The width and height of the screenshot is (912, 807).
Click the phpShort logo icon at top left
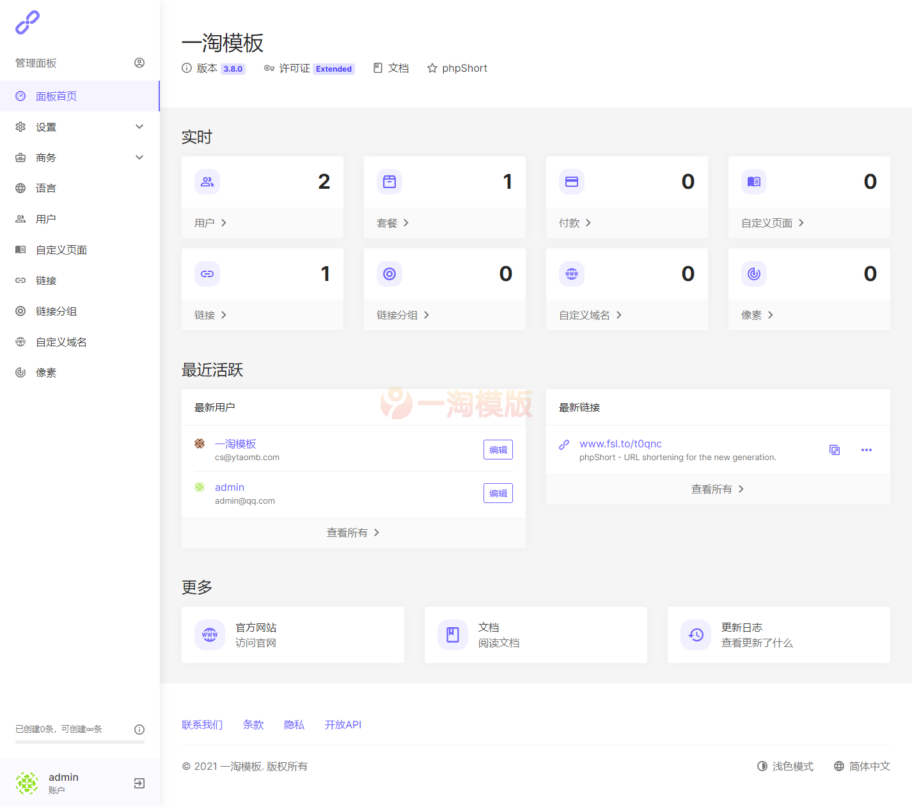point(28,22)
